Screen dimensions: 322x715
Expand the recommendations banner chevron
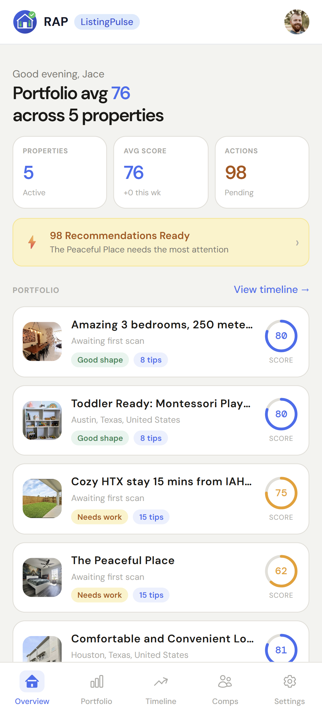pyautogui.click(x=297, y=243)
